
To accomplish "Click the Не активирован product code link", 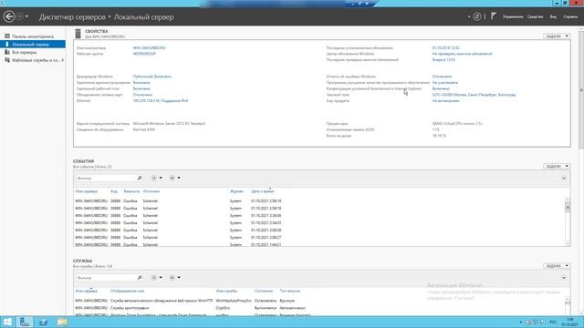I will pyautogui.click(x=446, y=101).
